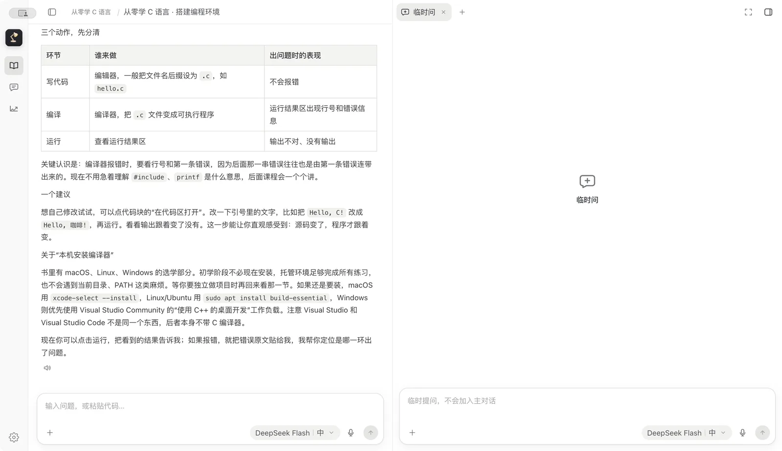782x451 pixels.
Task: Open the book (courses) sidebar icon
Action: (x=14, y=65)
